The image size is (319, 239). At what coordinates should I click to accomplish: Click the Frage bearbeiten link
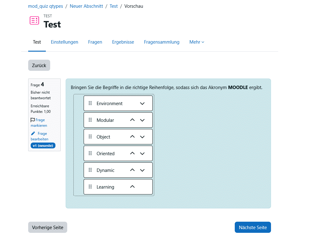39,136
